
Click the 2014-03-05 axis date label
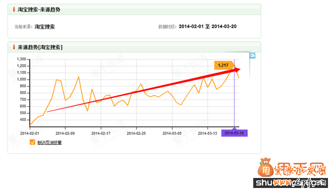click(172, 133)
